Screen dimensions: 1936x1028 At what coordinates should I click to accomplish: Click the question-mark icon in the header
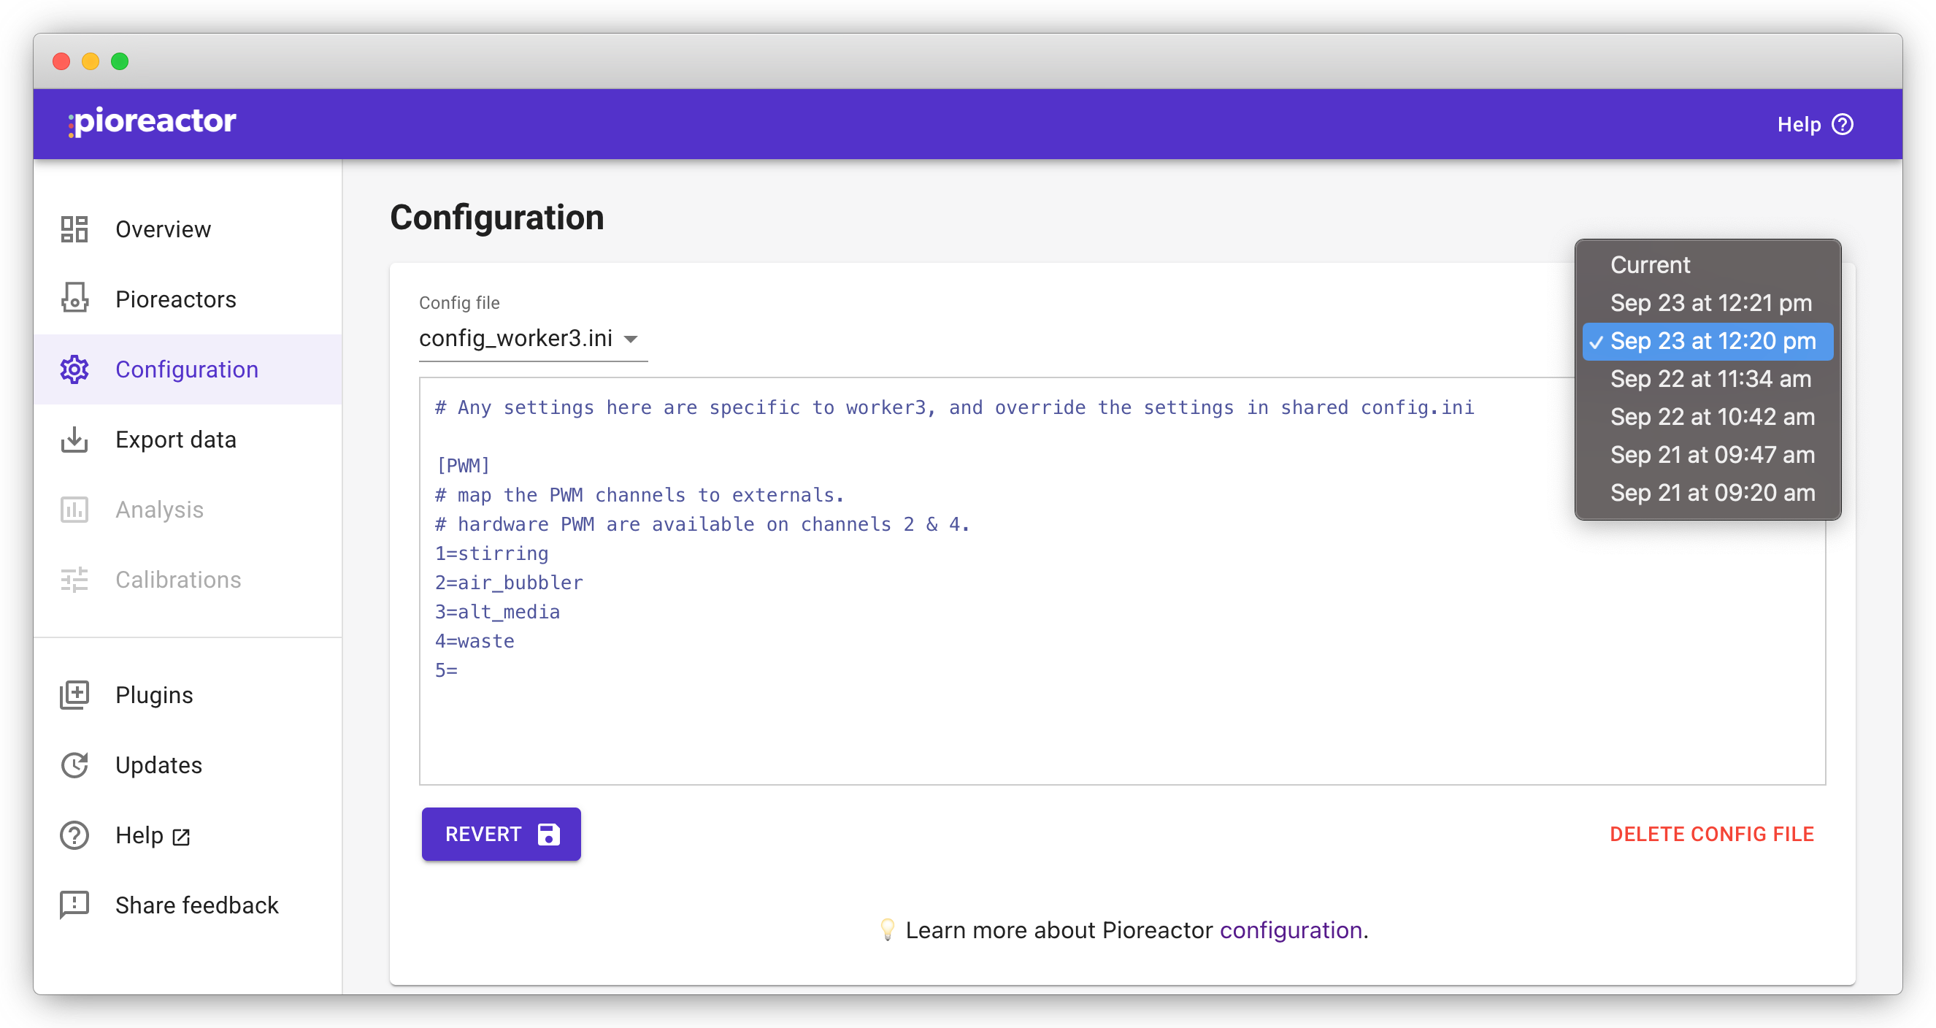(1842, 124)
